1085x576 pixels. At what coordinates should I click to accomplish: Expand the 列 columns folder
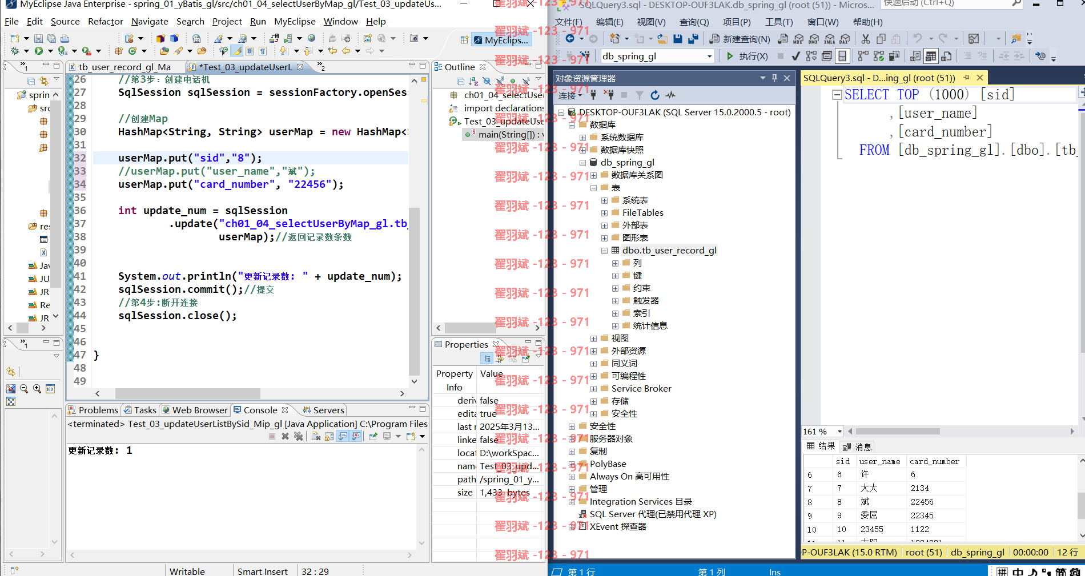pos(615,263)
